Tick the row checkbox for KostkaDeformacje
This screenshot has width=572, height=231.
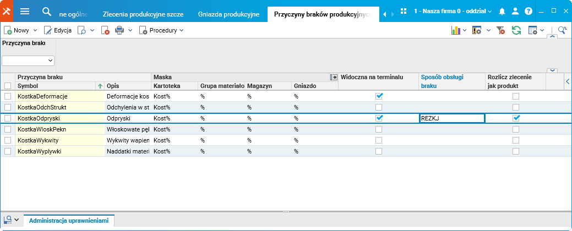[x=7, y=97]
